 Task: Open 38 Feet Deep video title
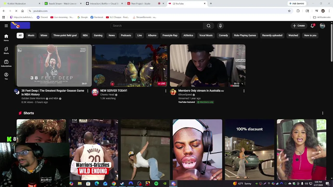point(53,92)
